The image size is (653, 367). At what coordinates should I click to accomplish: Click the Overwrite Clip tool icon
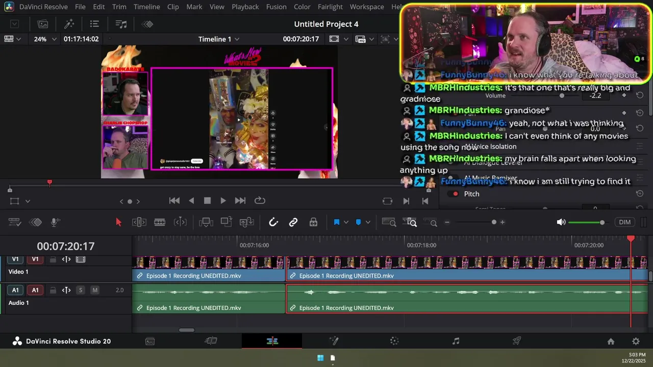point(227,222)
